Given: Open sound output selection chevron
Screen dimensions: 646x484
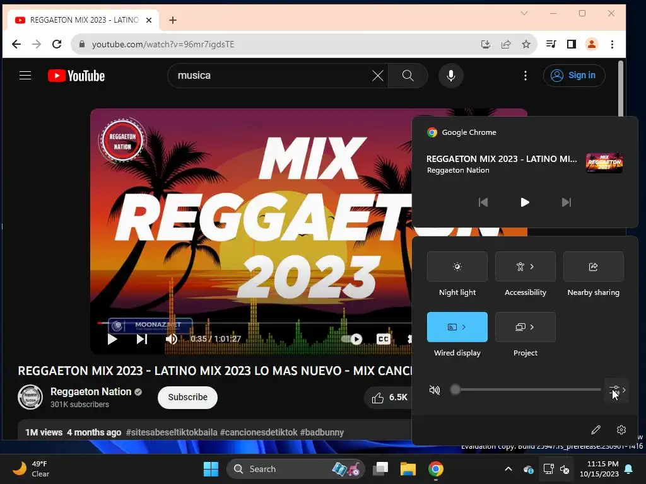Looking at the screenshot, I should pyautogui.click(x=617, y=389).
